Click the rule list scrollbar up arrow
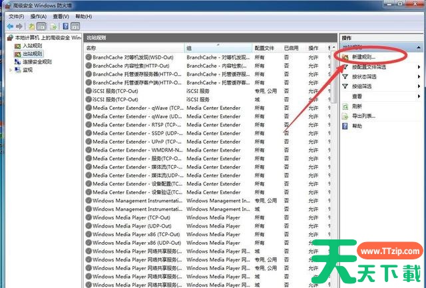 [x=334, y=48]
